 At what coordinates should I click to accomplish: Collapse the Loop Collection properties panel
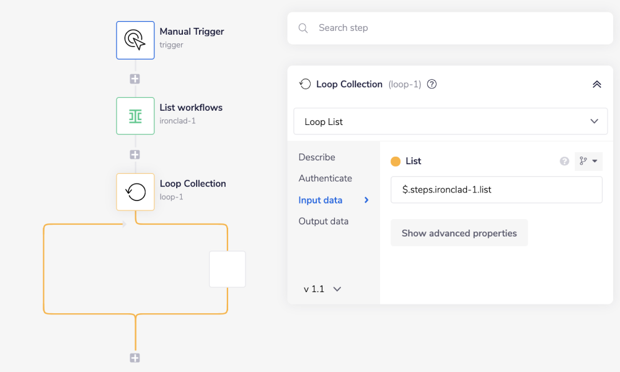click(x=596, y=84)
